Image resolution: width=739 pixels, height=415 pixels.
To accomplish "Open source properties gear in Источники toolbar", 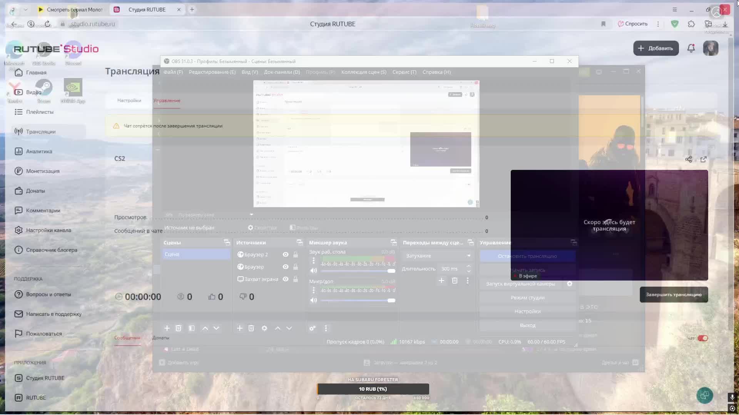I will [264, 328].
